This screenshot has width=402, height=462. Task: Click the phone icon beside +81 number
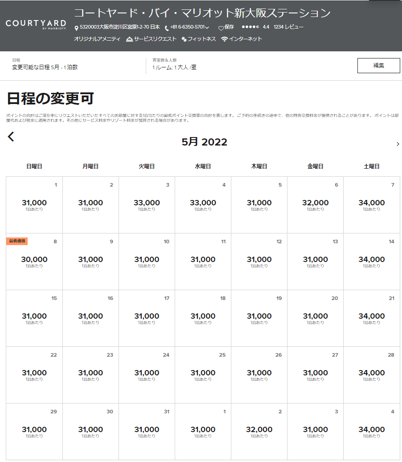point(167,28)
